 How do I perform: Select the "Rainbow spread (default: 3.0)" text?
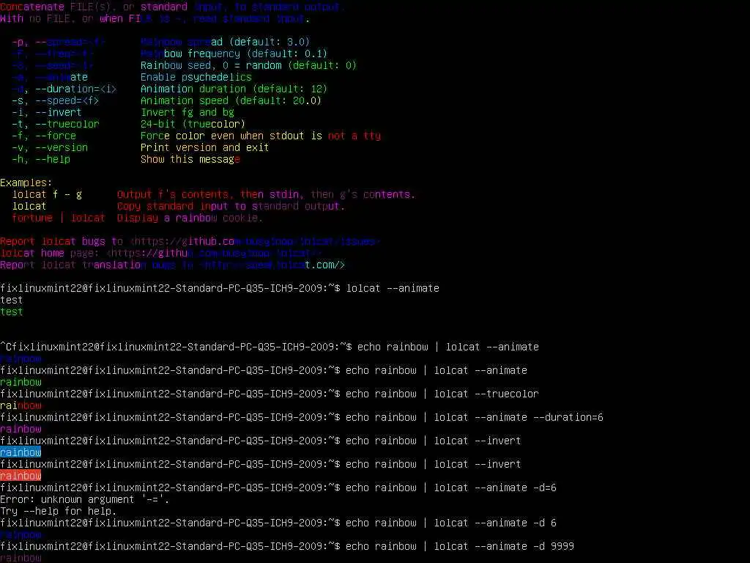(x=225, y=42)
